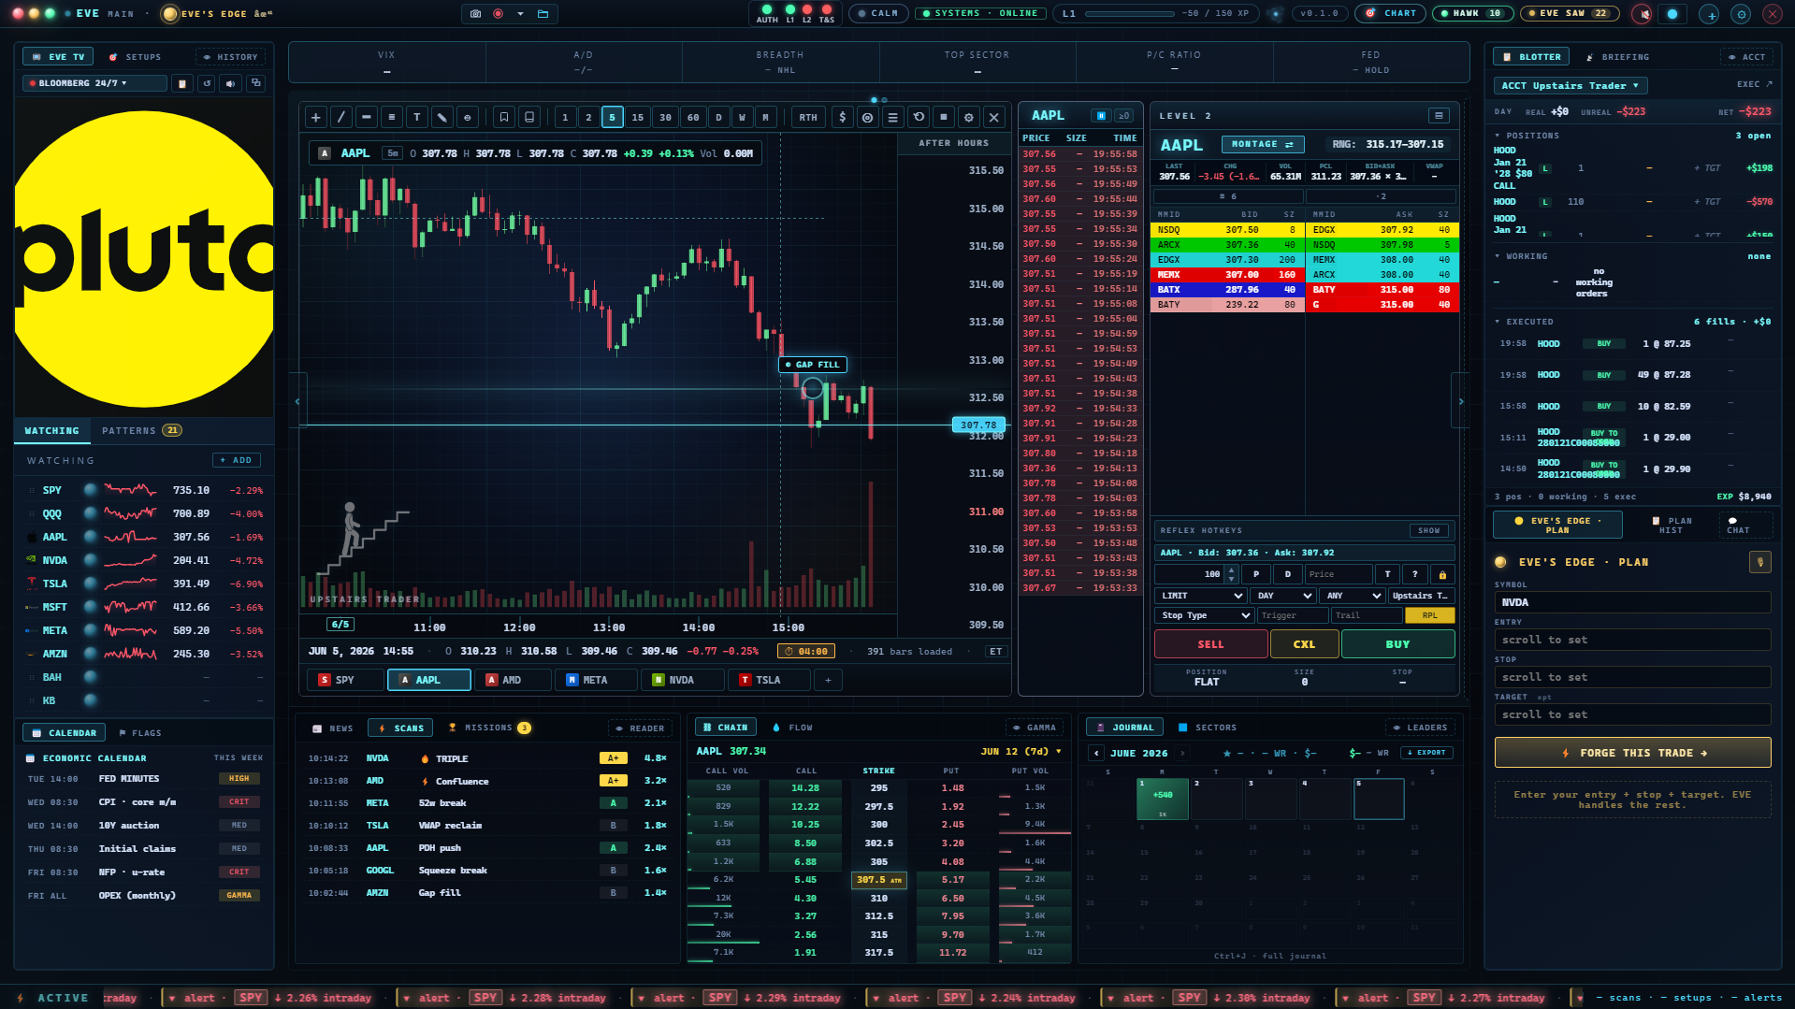Open the JUN 12 (7d) expiry dropdown
This screenshot has width=1795, height=1009.
[1021, 752]
